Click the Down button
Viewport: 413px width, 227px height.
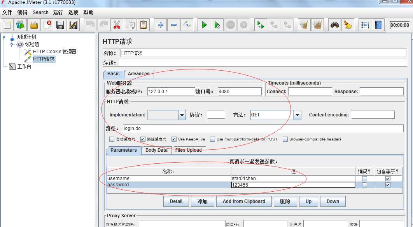(332, 201)
